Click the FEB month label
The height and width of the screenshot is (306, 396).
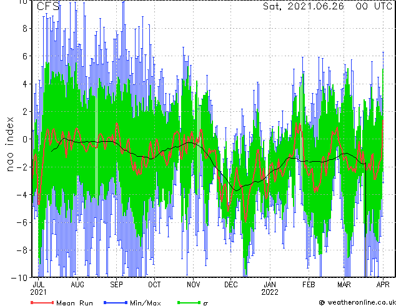(309, 285)
